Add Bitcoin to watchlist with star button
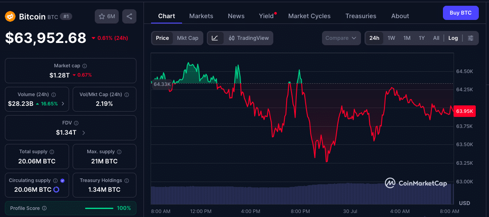The height and width of the screenshot is (217, 489). click(107, 16)
